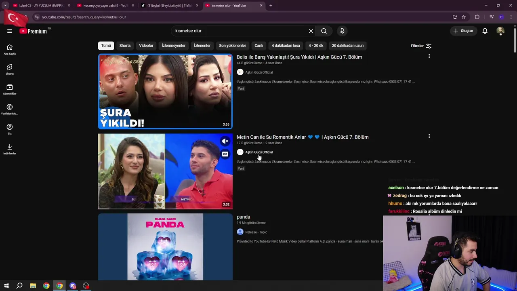Open File Explorer from the taskbar
The height and width of the screenshot is (291, 517).
(x=33, y=286)
